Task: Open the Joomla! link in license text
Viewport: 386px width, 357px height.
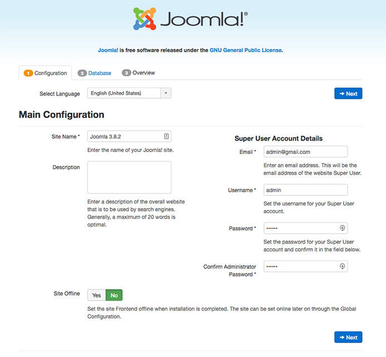Action: (108, 50)
